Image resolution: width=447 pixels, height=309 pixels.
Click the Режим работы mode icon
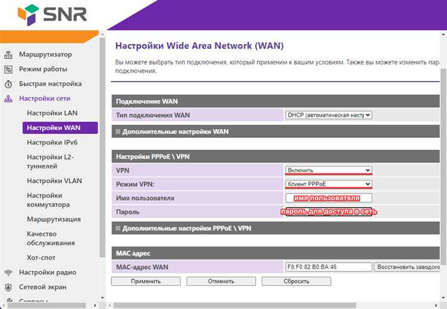[8, 69]
